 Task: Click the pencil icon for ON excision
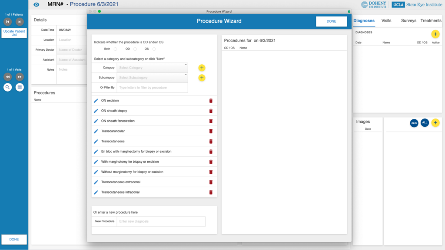96,101
